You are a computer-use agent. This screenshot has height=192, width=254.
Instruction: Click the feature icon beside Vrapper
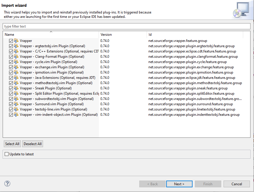16,41
